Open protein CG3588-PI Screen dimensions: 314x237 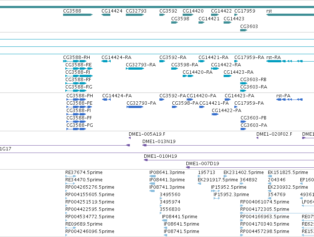click(79, 111)
